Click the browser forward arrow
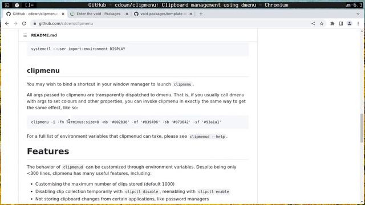Screen dimensions: 365x205 (x=15, y=23)
